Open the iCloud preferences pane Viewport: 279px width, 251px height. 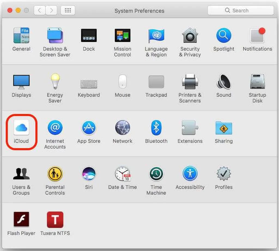pyautogui.click(x=21, y=128)
